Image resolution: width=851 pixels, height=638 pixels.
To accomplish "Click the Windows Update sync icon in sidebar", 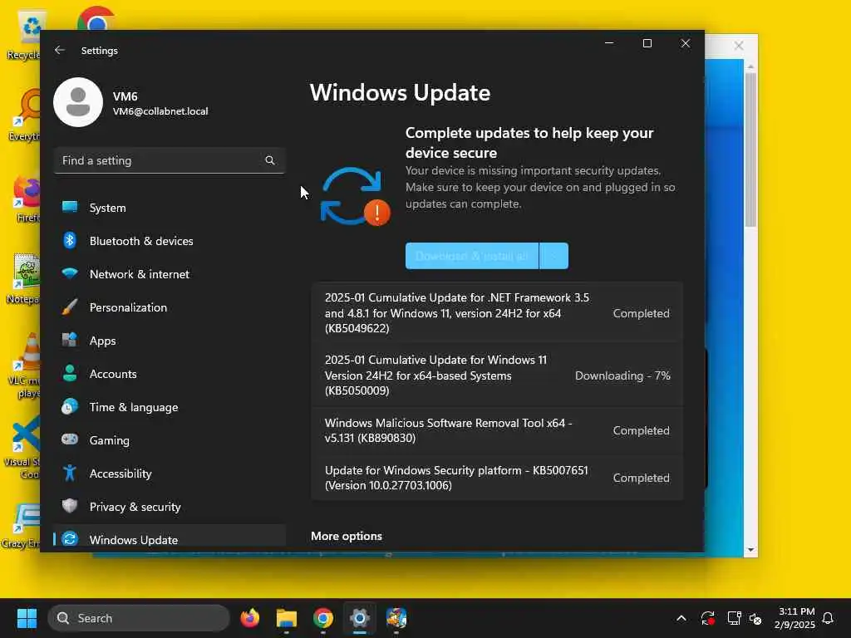I will pos(70,539).
